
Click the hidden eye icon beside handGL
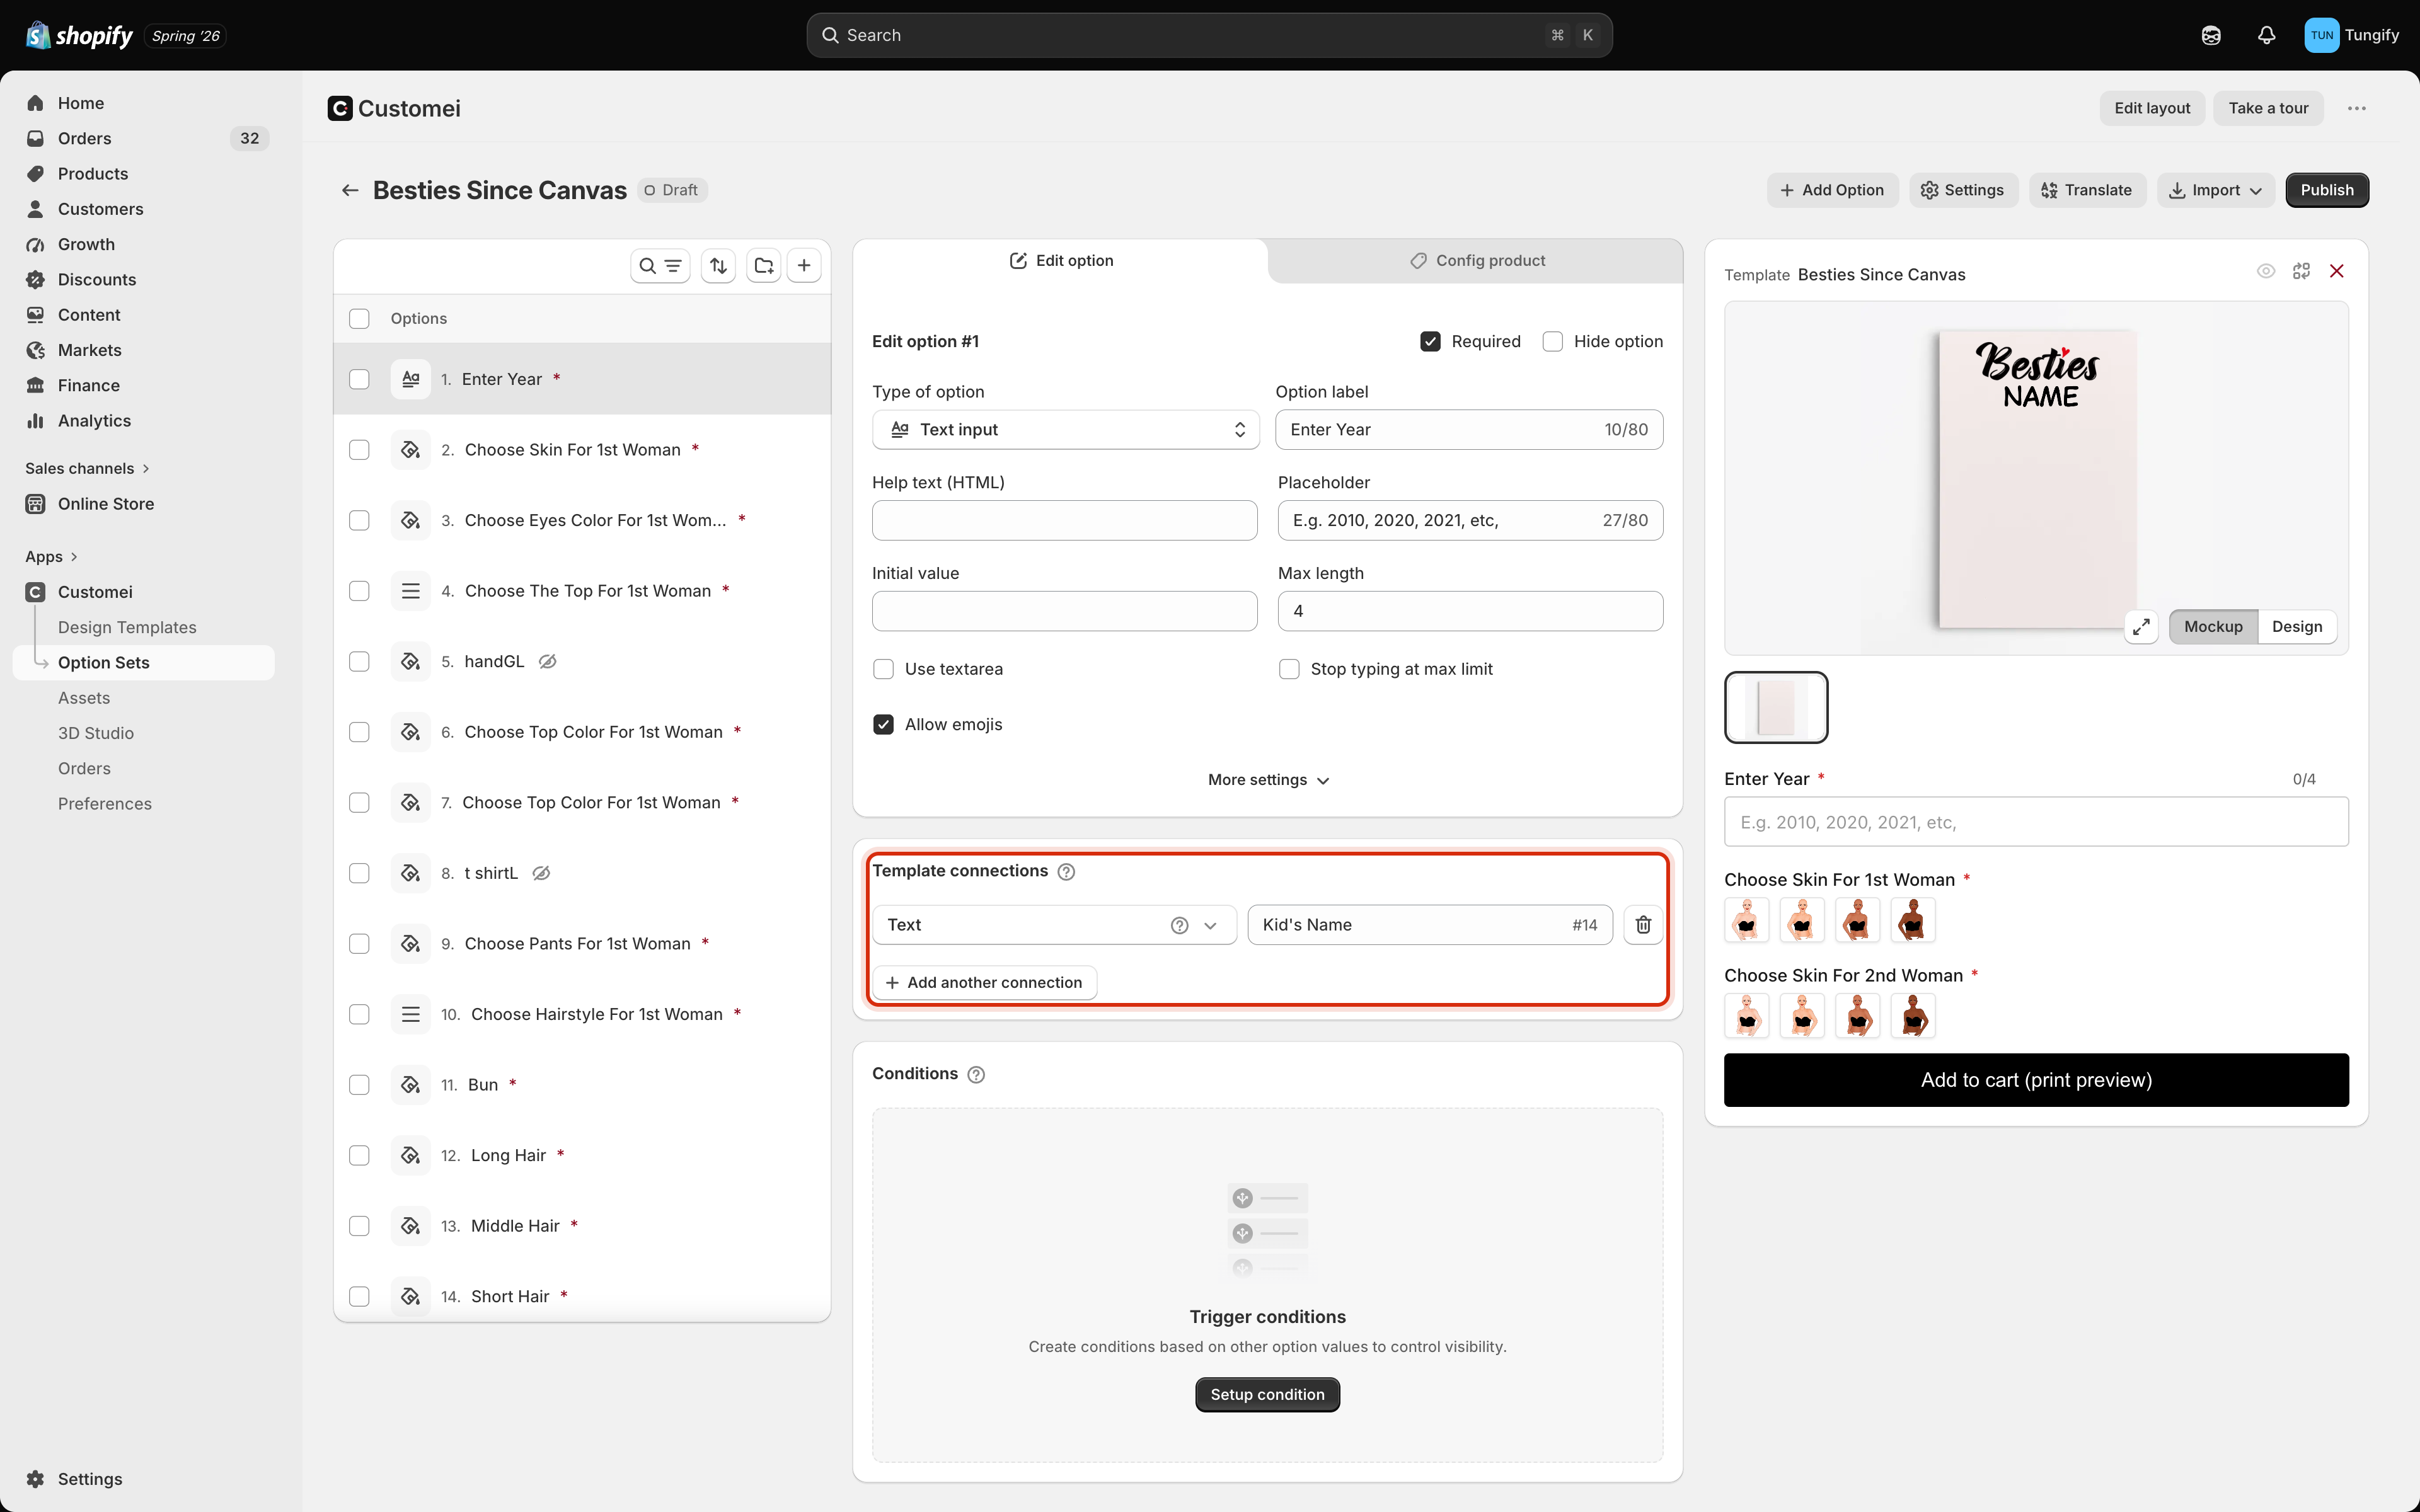(x=547, y=661)
